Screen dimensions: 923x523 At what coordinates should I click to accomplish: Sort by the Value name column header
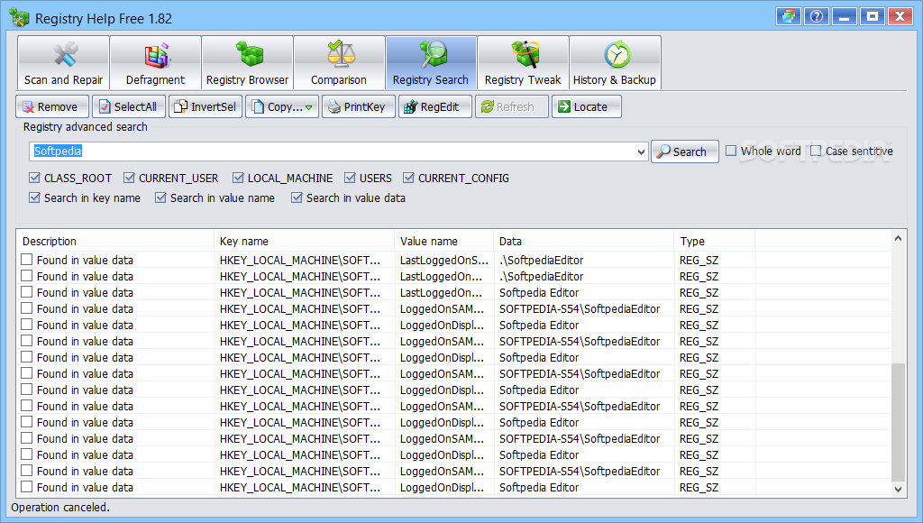pos(443,241)
